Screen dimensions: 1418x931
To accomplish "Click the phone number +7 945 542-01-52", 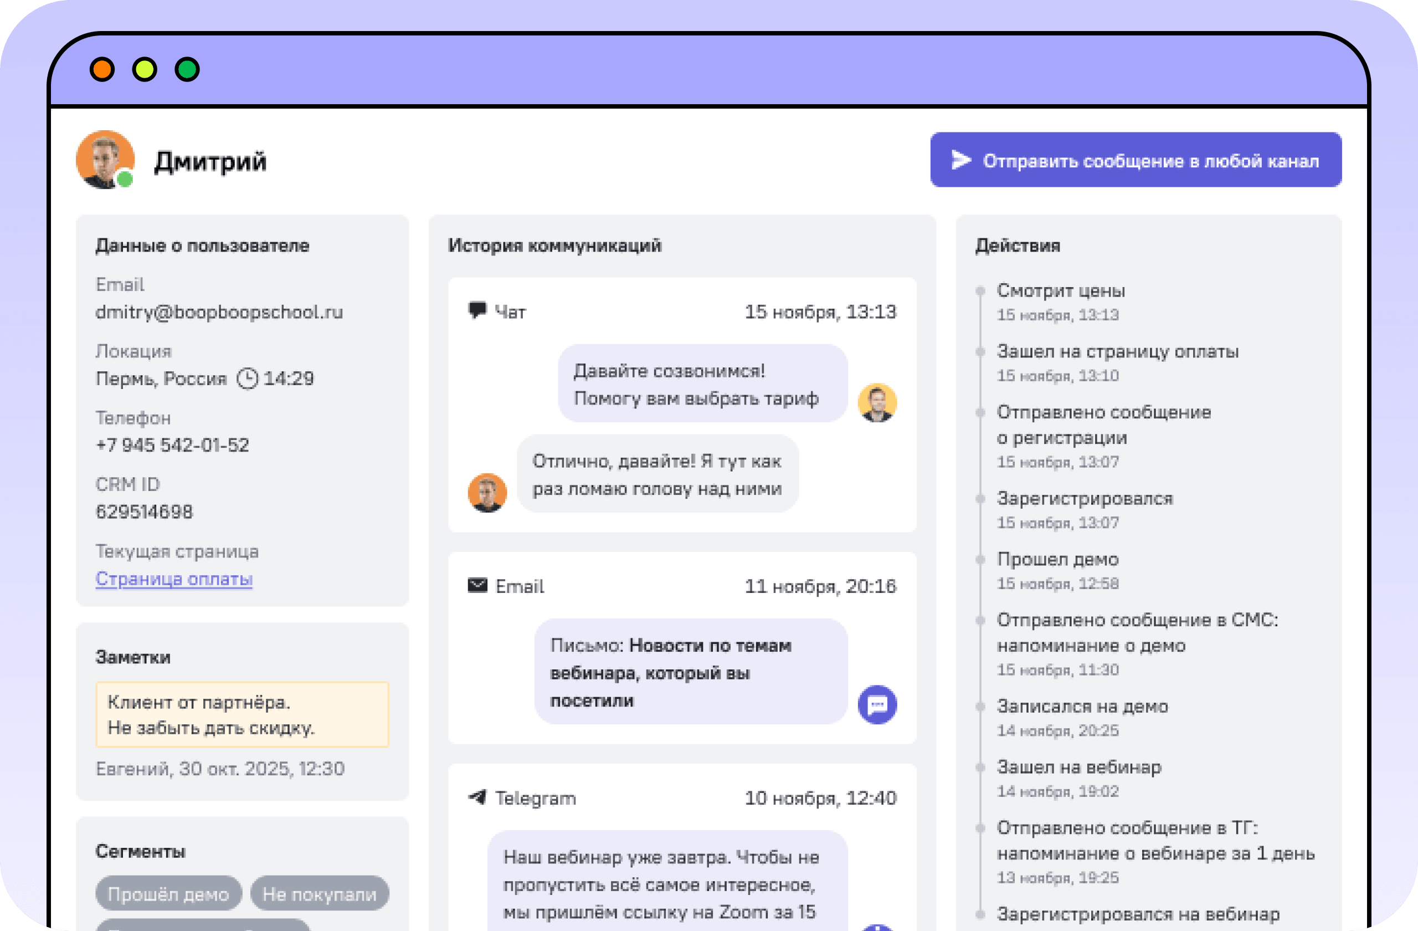I will (x=172, y=444).
